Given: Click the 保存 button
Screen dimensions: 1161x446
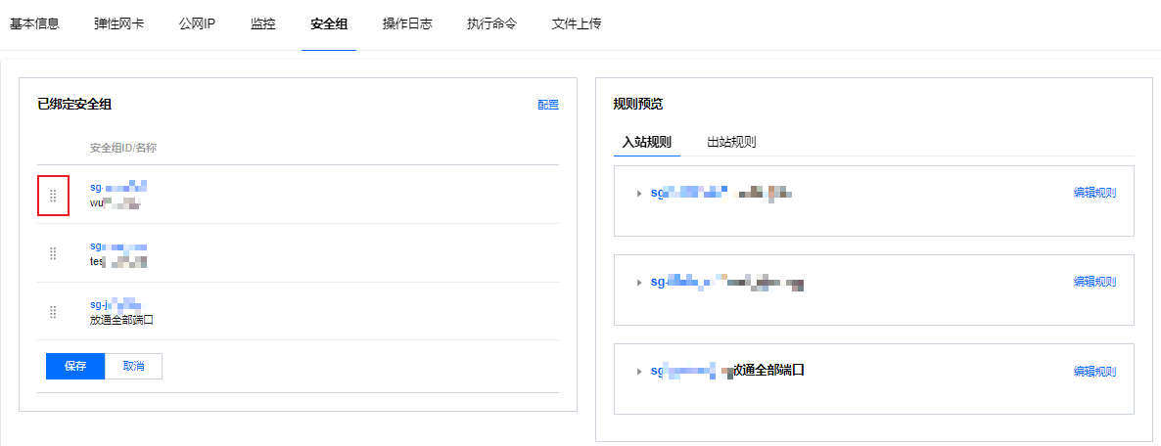Looking at the screenshot, I should (75, 366).
